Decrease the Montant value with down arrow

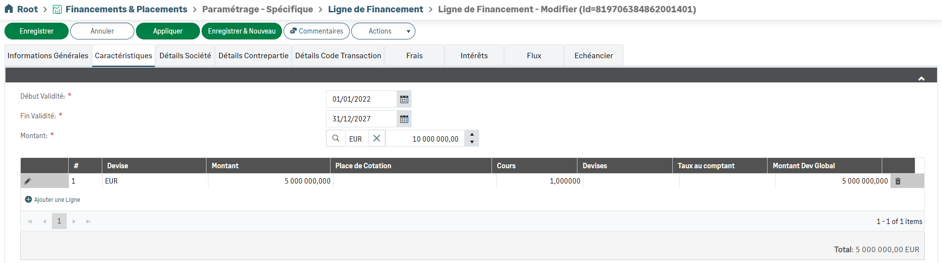pyautogui.click(x=472, y=142)
